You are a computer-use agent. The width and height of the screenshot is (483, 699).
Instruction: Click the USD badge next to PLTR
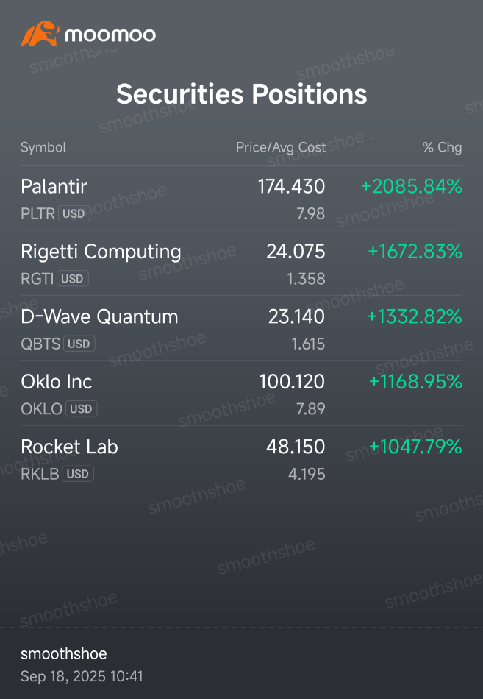pyautogui.click(x=74, y=214)
